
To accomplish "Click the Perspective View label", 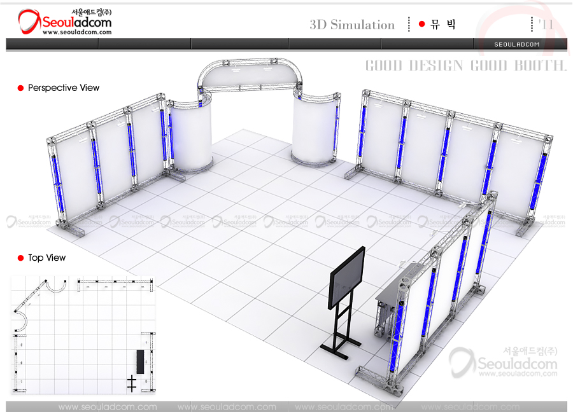I will [x=64, y=88].
